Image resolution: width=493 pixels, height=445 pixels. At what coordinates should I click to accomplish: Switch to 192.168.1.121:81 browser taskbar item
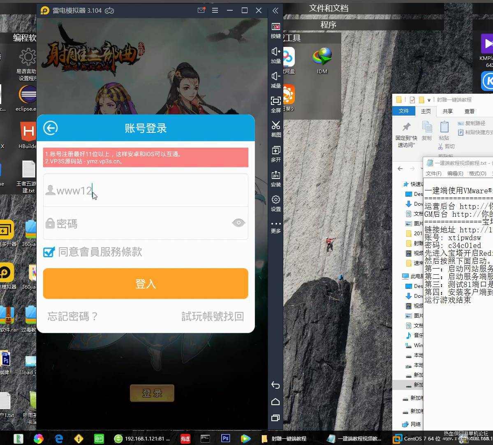[142, 438]
